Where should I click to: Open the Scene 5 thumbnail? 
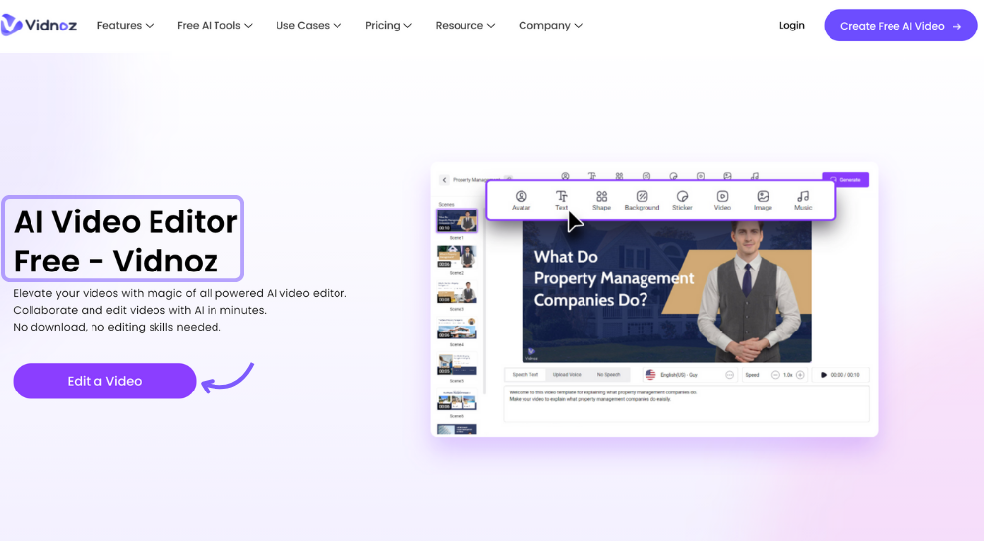(457, 364)
